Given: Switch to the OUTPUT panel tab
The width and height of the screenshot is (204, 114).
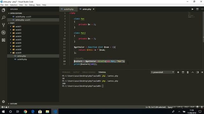Looking at the screenshot, I should 76,72.
